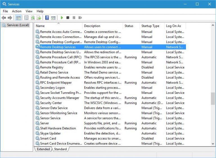Sort by the Status column header
Screen dimensions: 216x158
(131, 26)
